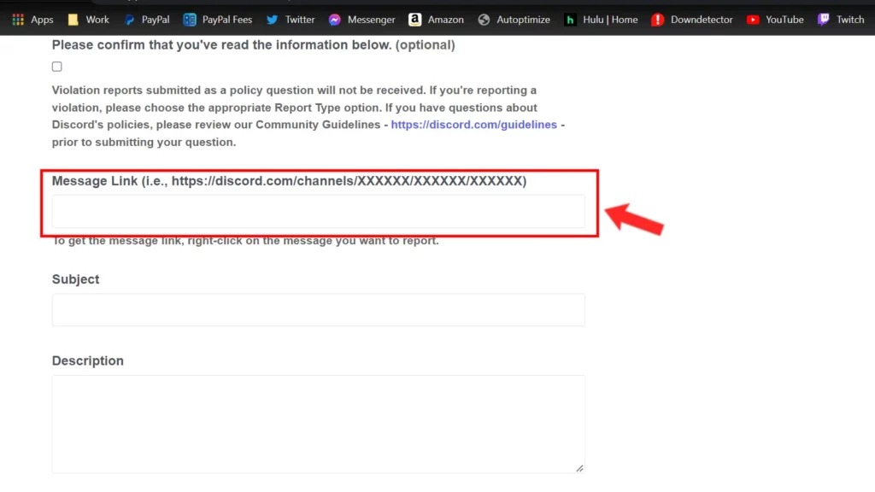Open the Downdetector bookmark
The width and height of the screenshot is (875, 492).
point(692,20)
